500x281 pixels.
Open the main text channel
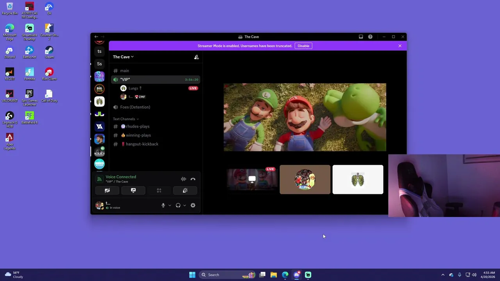pyautogui.click(x=155, y=71)
